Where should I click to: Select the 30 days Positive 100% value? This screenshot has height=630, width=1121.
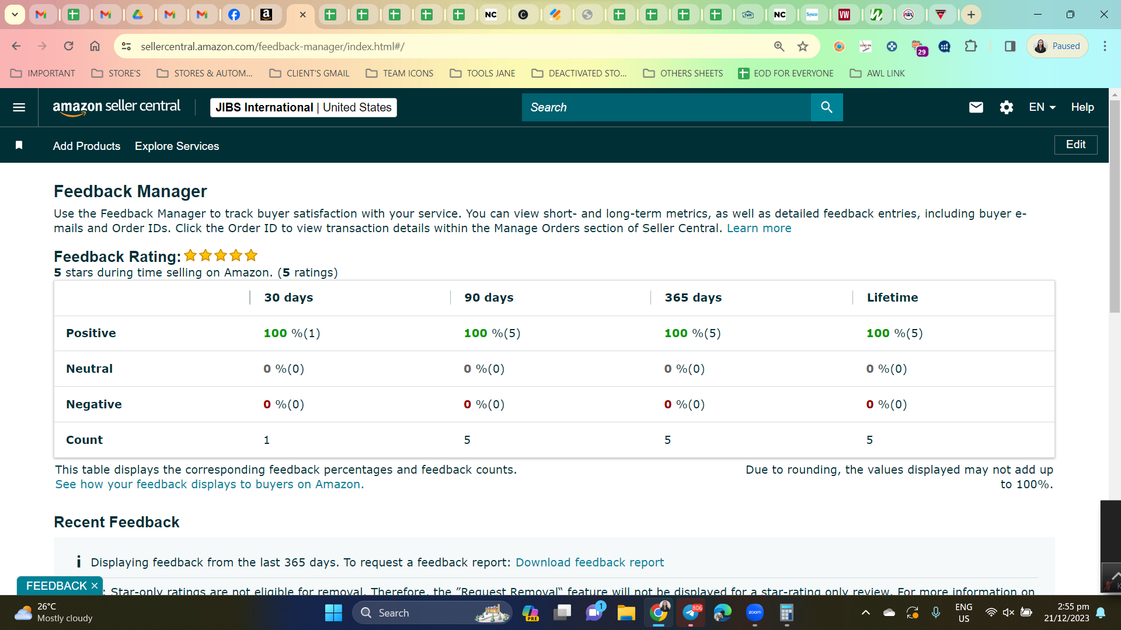[292, 333]
